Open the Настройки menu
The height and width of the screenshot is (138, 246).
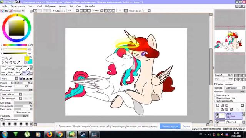90,6
